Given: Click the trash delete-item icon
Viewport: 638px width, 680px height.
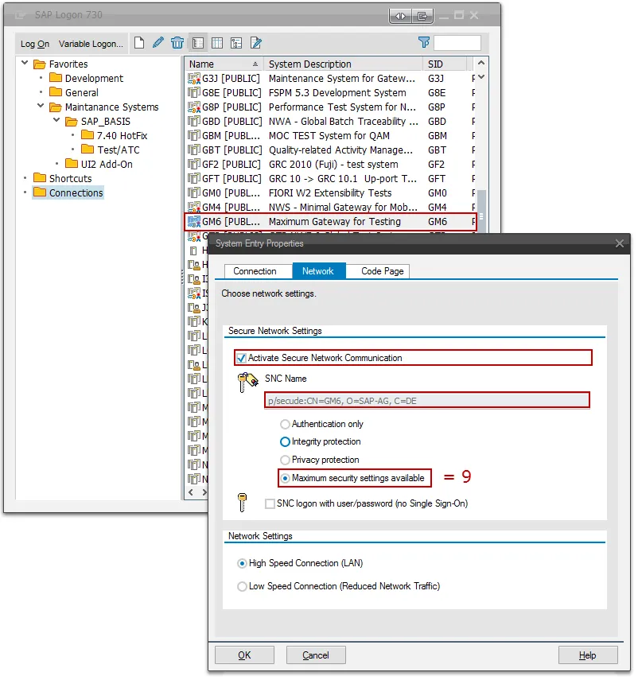Looking at the screenshot, I should click(x=177, y=43).
